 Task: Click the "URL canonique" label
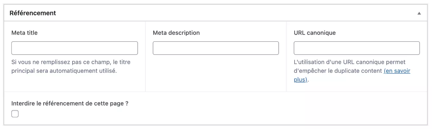click(315, 33)
